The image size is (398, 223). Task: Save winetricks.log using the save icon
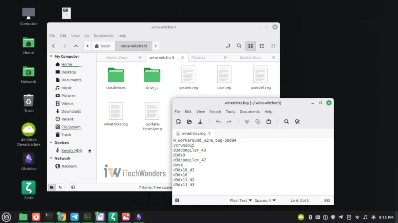200,122
